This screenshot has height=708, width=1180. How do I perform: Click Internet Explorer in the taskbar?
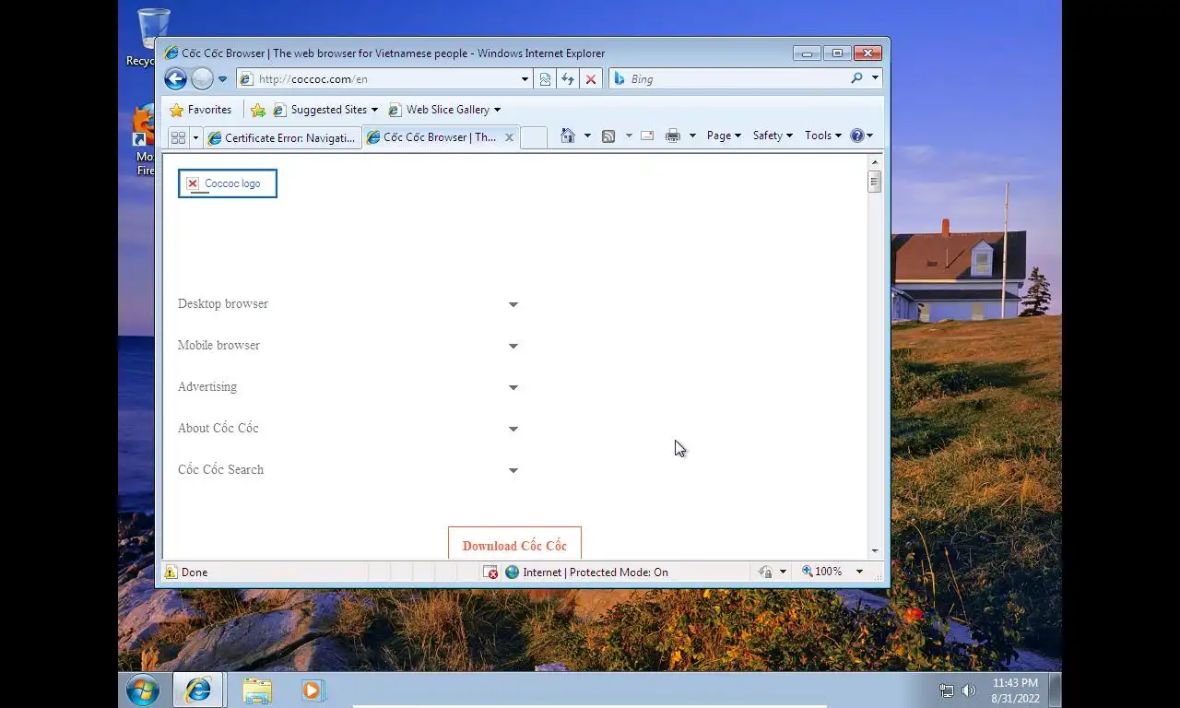click(x=198, y=690)
